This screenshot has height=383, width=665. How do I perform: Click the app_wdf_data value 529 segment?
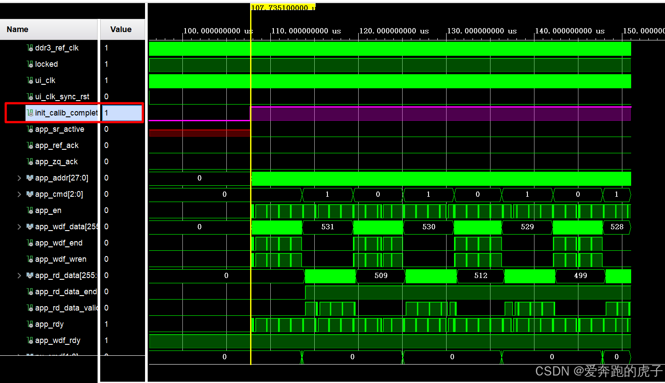click(x=527, y=227)
